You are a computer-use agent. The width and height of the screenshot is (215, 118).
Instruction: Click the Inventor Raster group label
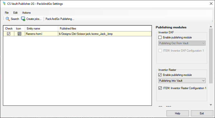pos(167,70)
